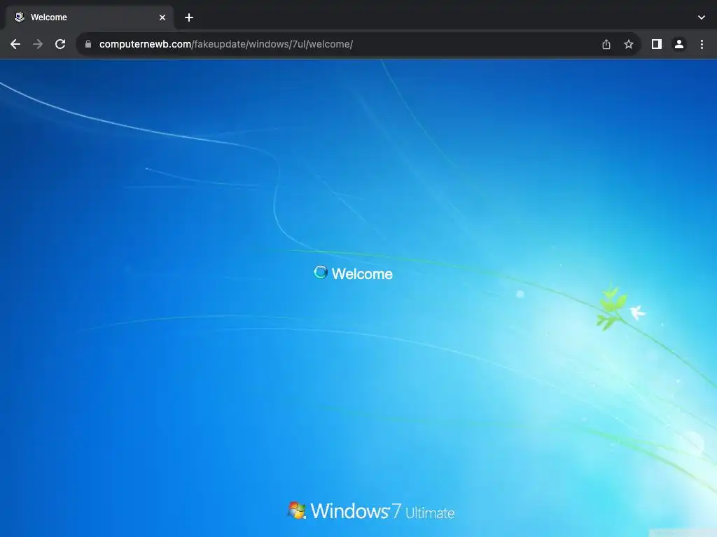Expand the tab search chevron
Image resolution: width=717 pixels, height=537 pixels.
pyautogui.click(x=702, y=17)
